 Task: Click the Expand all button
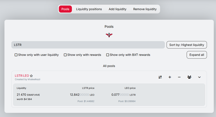197,55
